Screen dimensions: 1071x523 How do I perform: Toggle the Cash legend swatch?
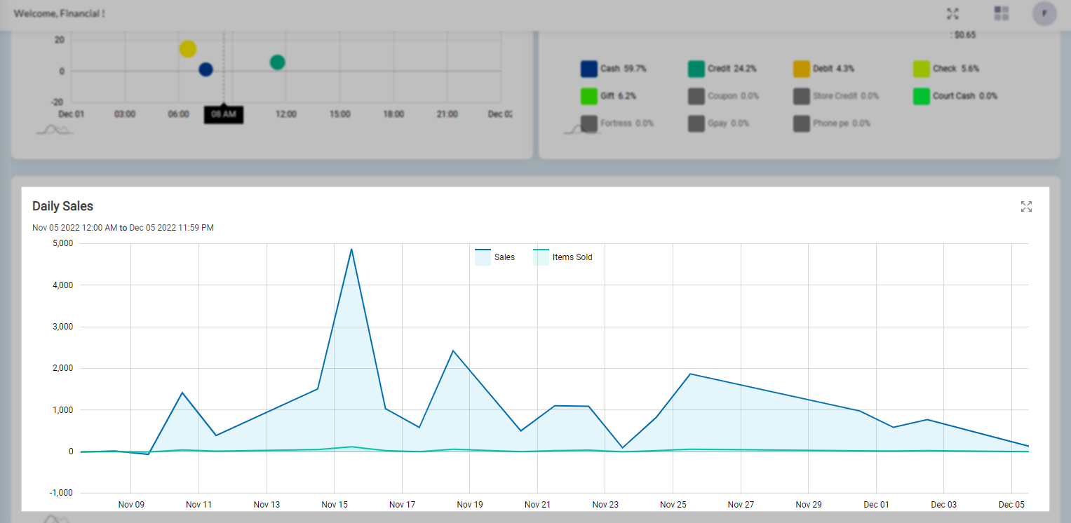click(x=588, y=69)
